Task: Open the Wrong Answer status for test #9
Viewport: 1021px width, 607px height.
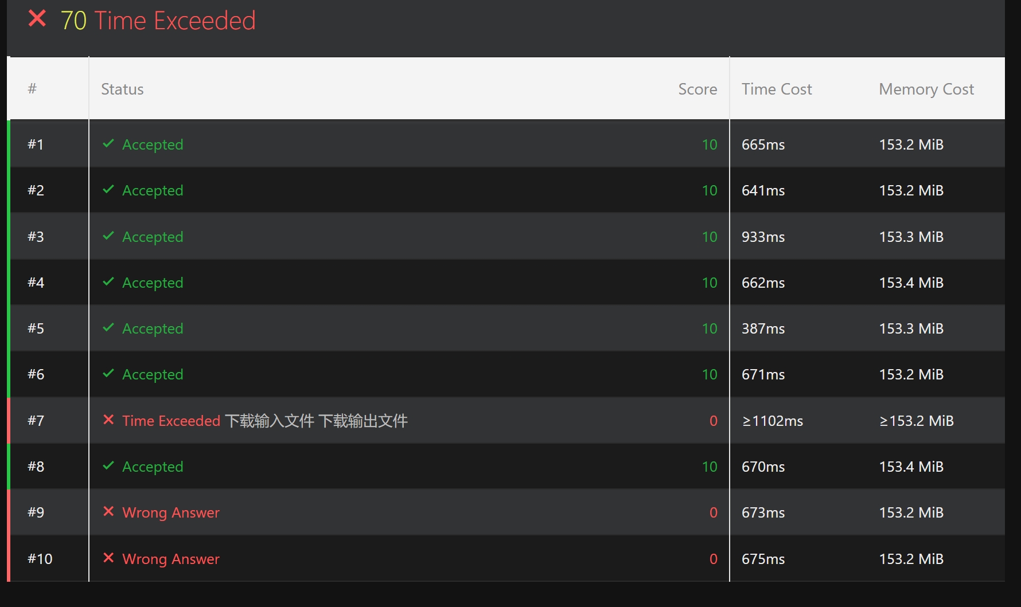Action: [171, 512]
